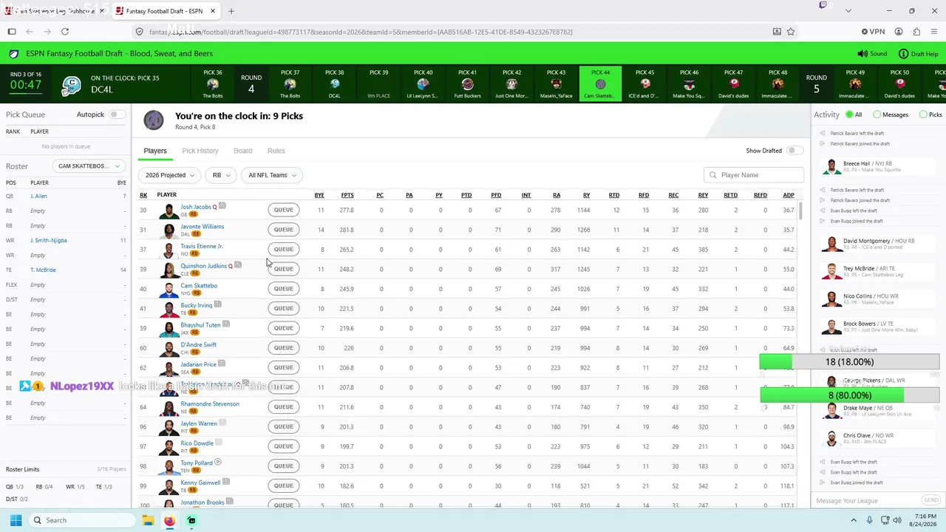Open the All NFL Teams dropdown
Screen dimensions: 946x532
272,175
